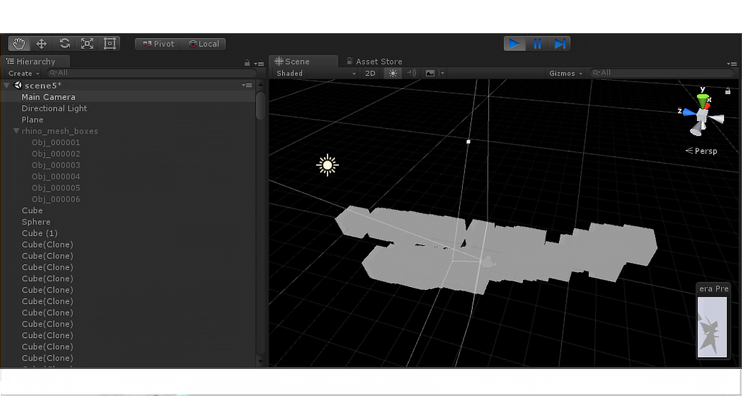Select the Hand tool

[x=19, y=44]
